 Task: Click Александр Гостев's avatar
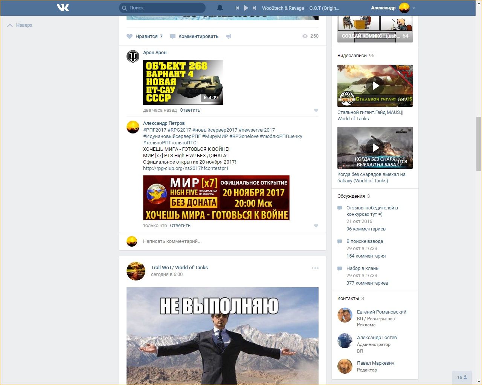(x=345, y=341)
